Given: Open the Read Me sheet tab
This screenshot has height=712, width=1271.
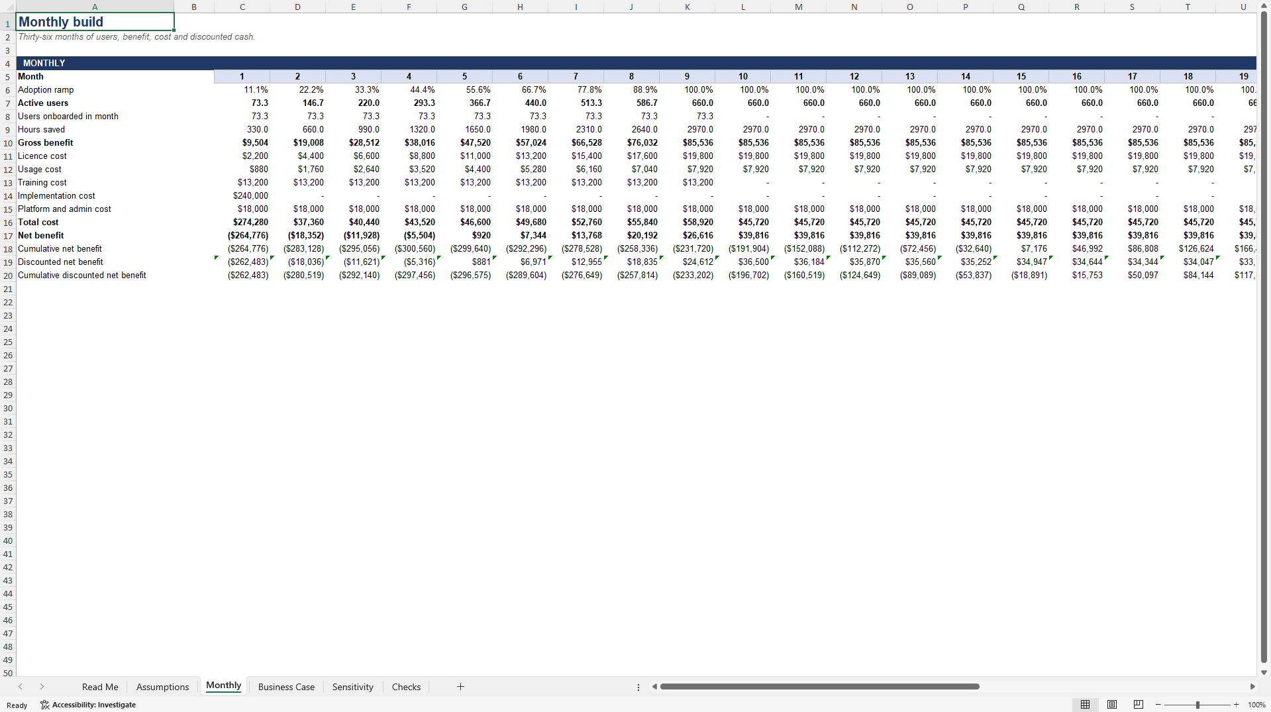Looking at the screenshot, I should click(100, 687).
